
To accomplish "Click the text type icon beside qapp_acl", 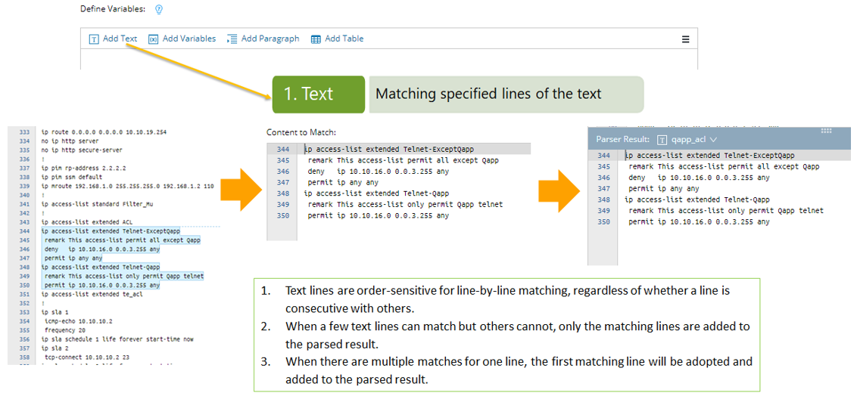I will (x=662, y=140).
